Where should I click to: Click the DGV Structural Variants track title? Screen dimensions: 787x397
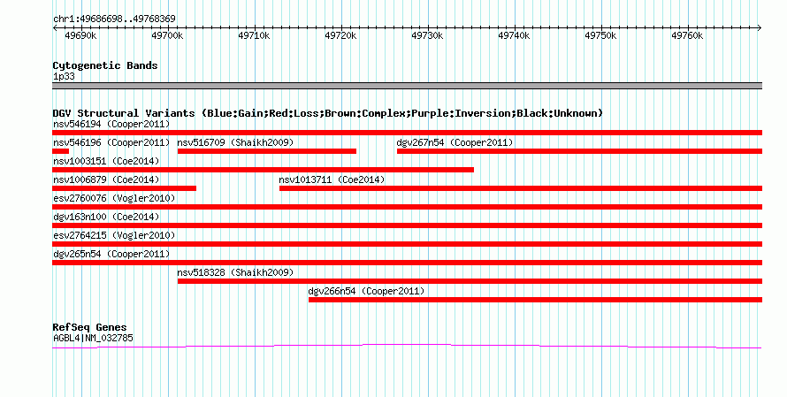coord(327,113)
